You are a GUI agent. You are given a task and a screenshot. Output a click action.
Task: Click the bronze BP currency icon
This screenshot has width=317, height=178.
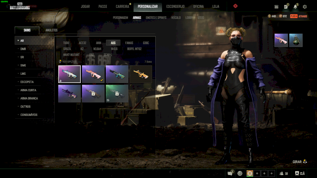[x=281, y=16]
